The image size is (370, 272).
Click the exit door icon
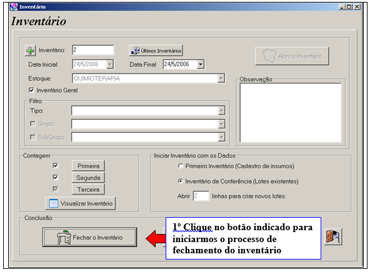333,236
